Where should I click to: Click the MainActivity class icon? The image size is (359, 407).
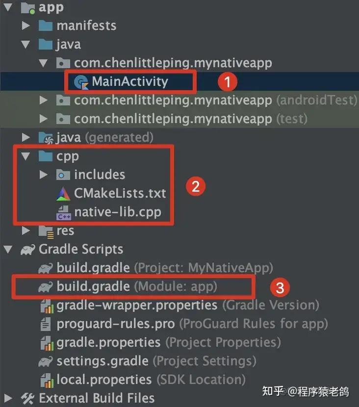(x=80, y=82)
